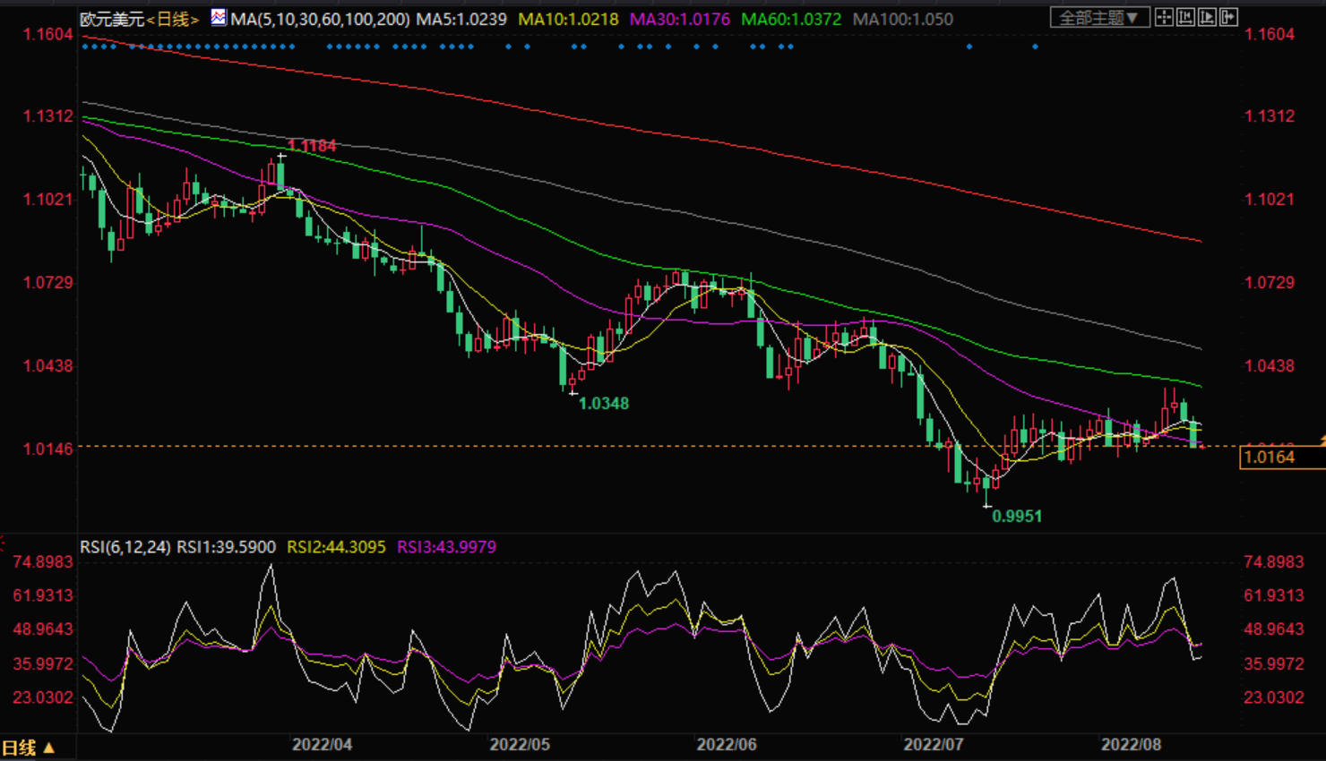Select the RSI2:44.3095 value

click(336, 546)
